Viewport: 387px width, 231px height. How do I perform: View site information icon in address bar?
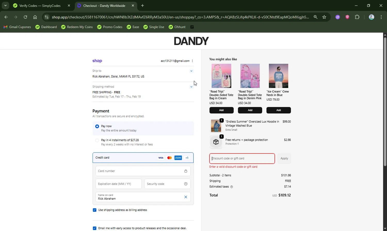coord(46,17)
